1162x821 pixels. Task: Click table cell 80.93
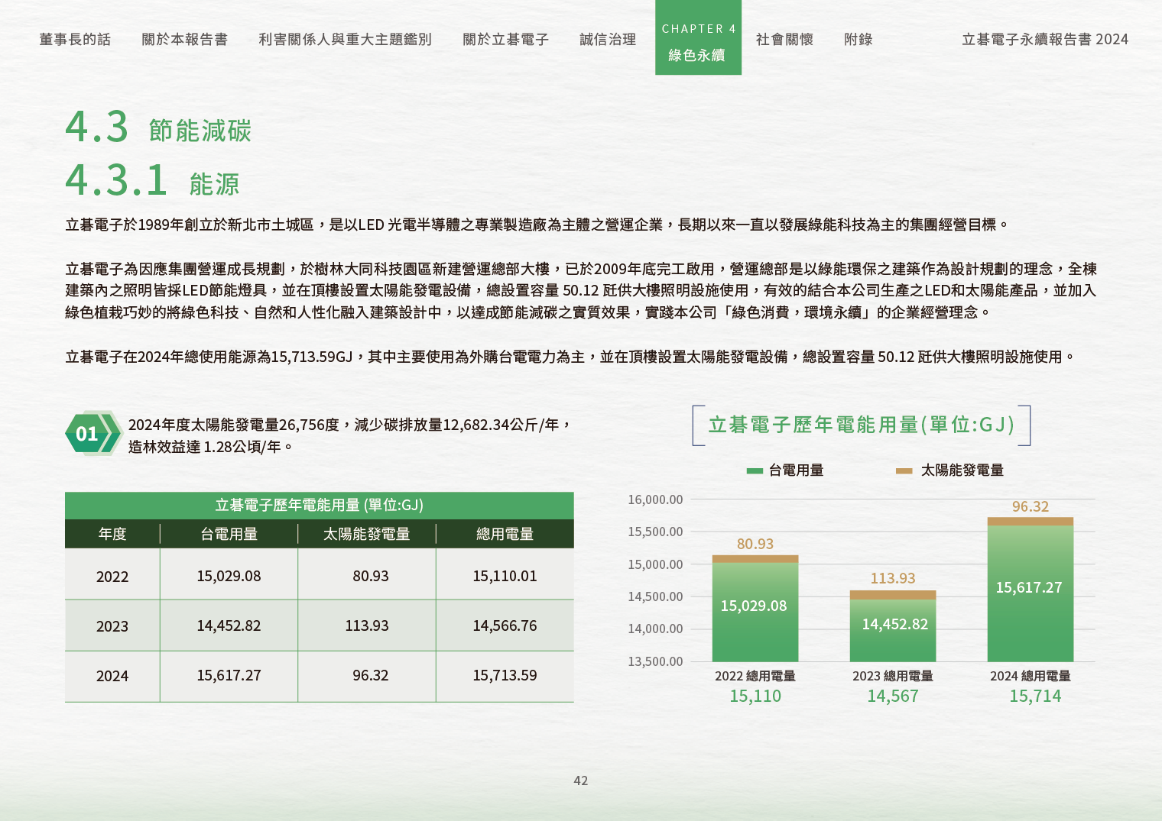[x=371, y=576]
